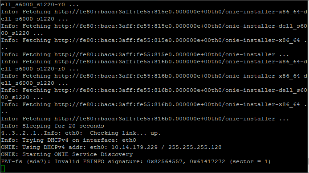Click the '4..3..2..1..' countdown text
The width and height of the screenshot is (309, 173).
click(x=22, y=133)
